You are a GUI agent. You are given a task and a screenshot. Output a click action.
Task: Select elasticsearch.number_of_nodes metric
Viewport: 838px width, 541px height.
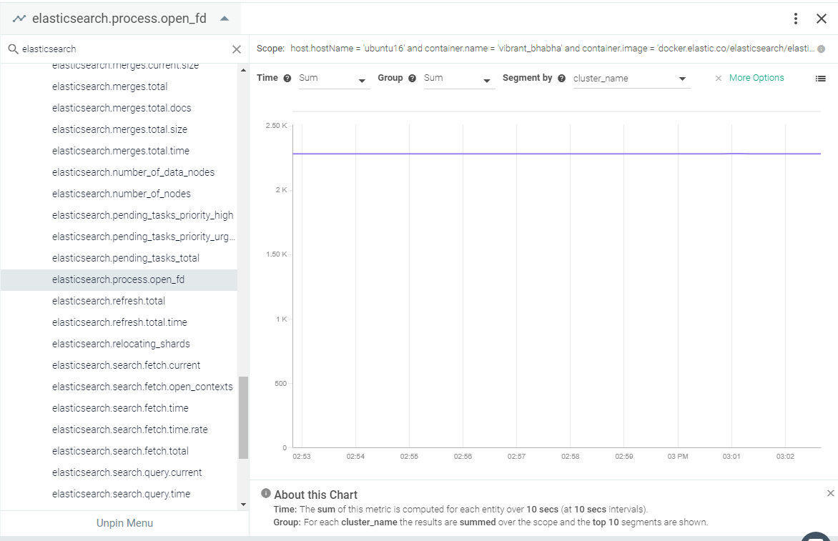[119, 194]
